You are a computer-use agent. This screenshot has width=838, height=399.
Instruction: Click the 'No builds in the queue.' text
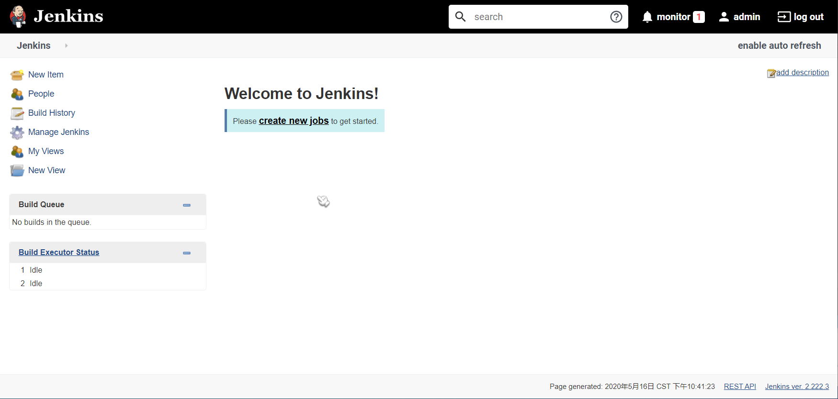click(x=52, y=222)
